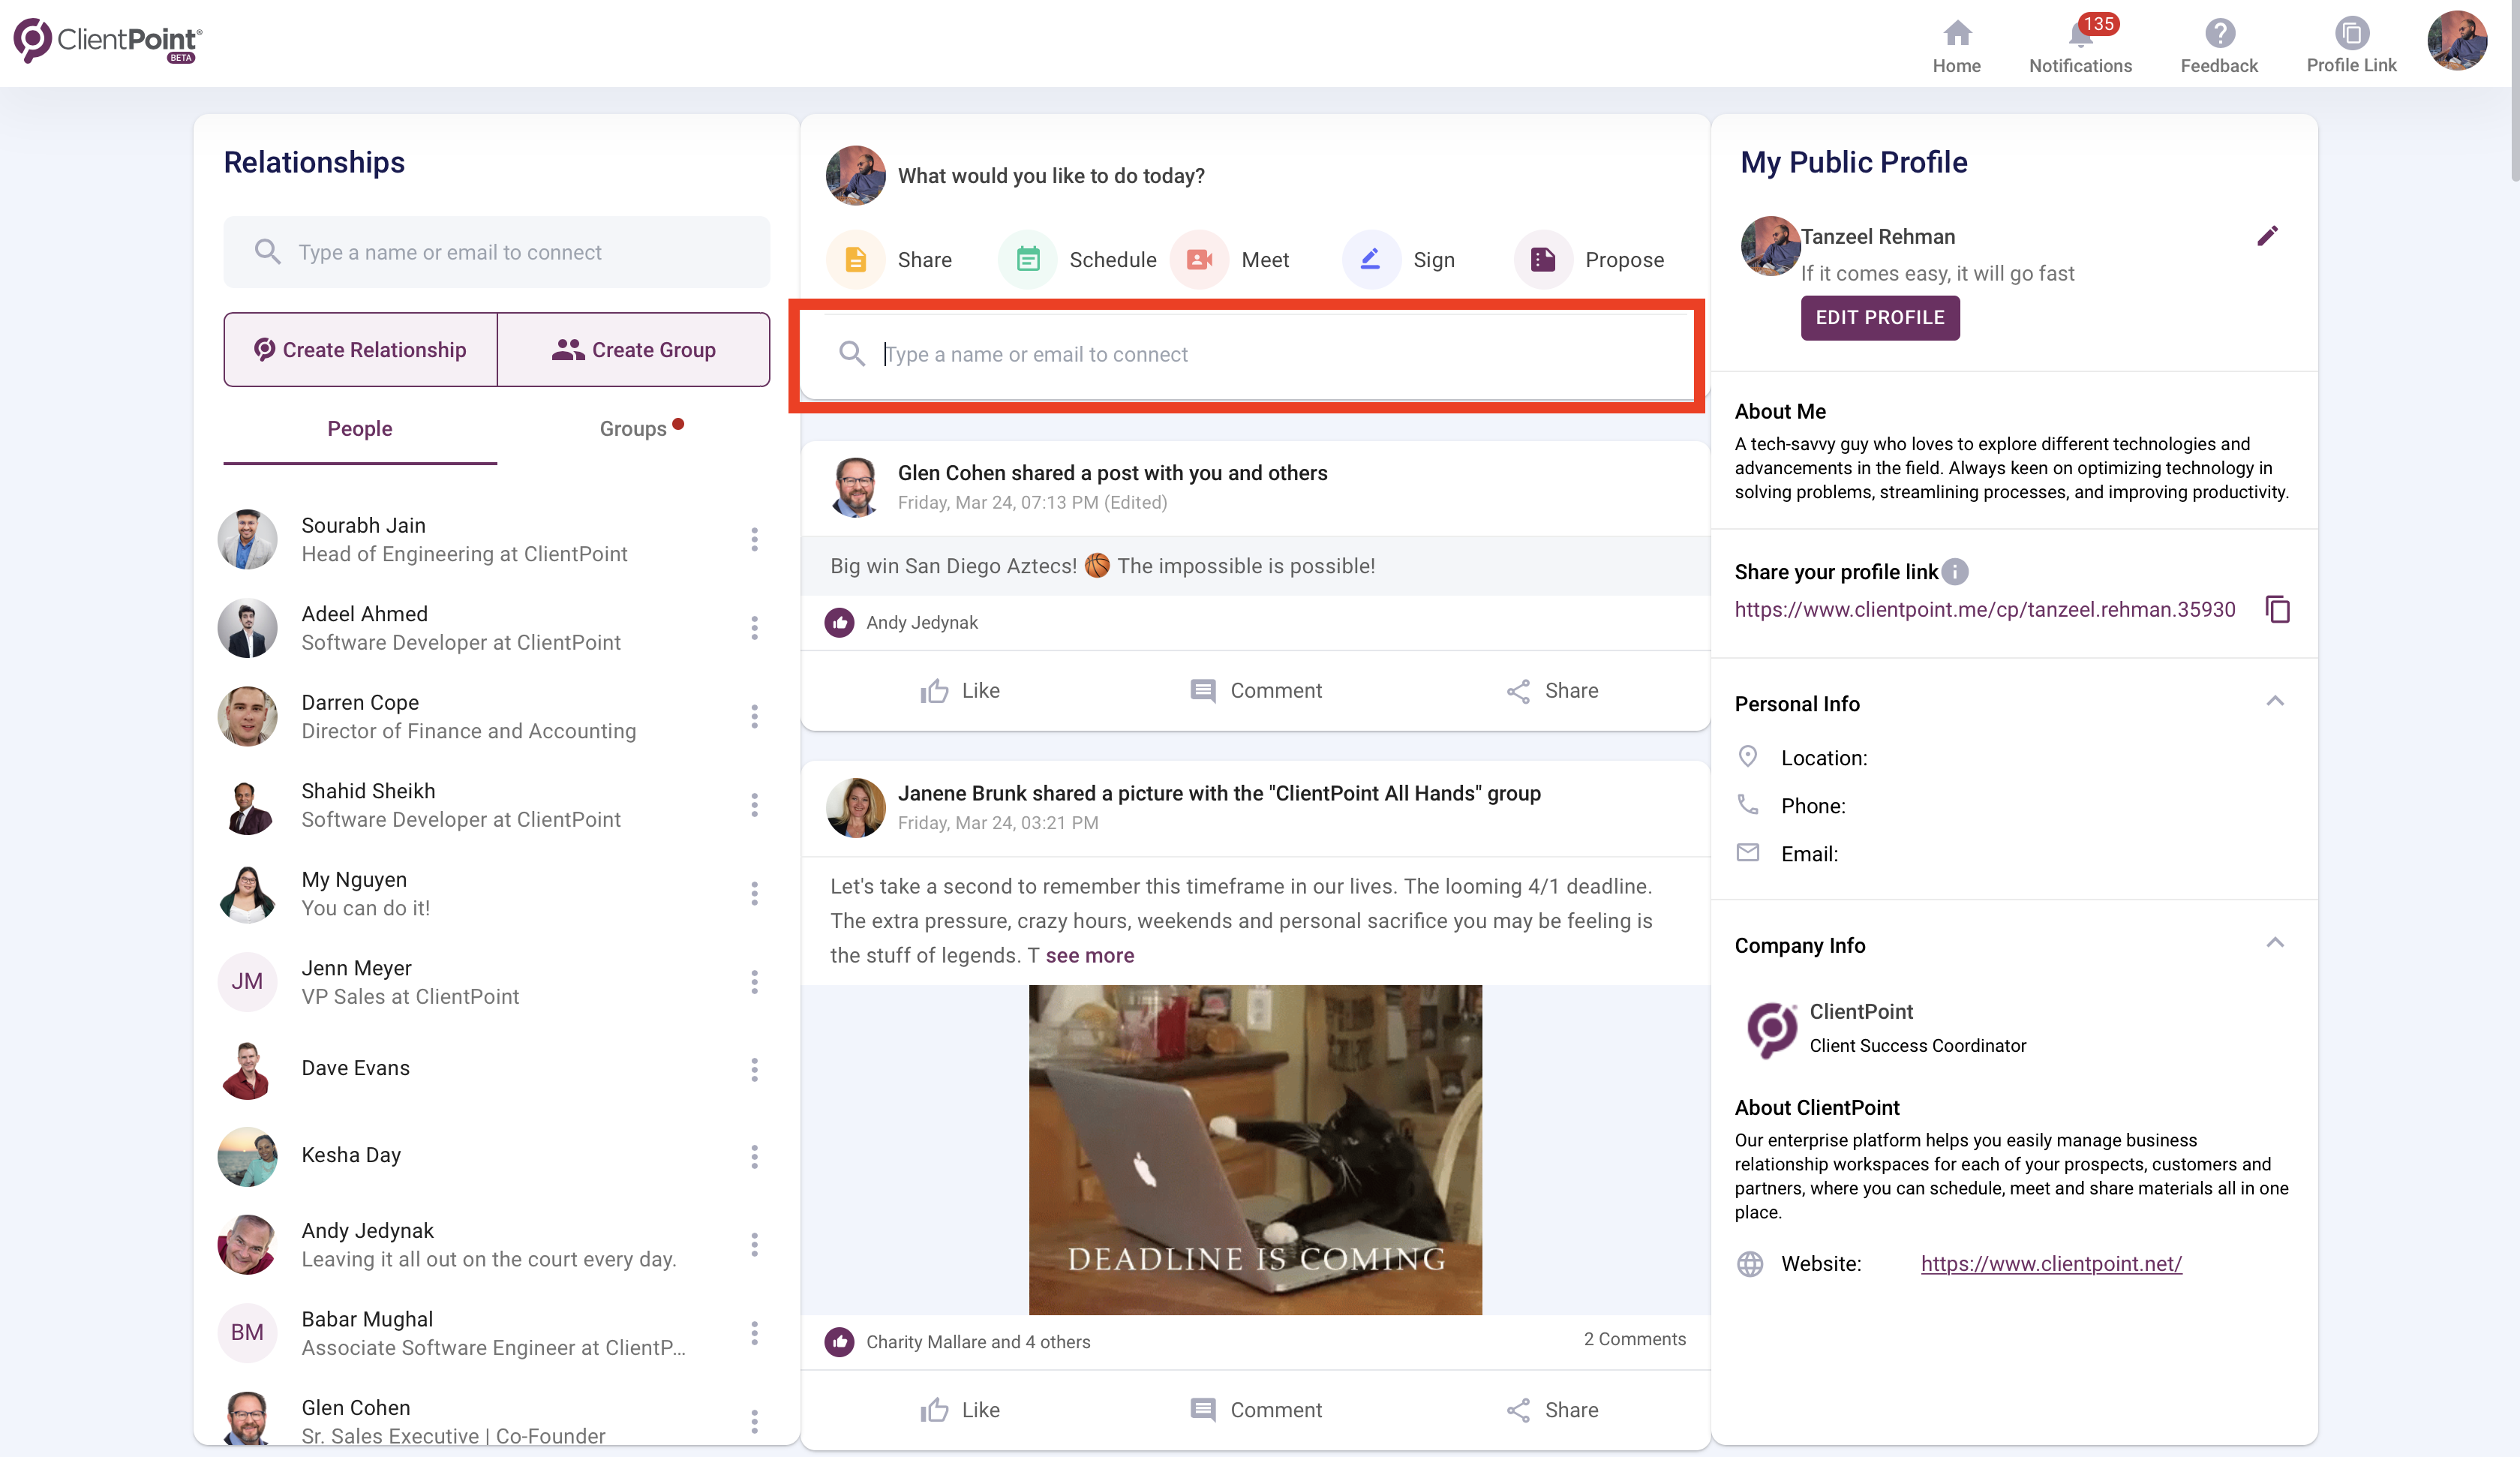Viewport: 2520px width, 1457px height.
Task: Comment on Janene Brunk's picture post
Action: (x=1256, y=1410)
